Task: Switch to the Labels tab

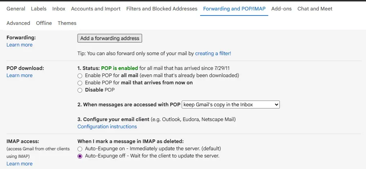Action: pyautogui.click(x=39, y=9)
